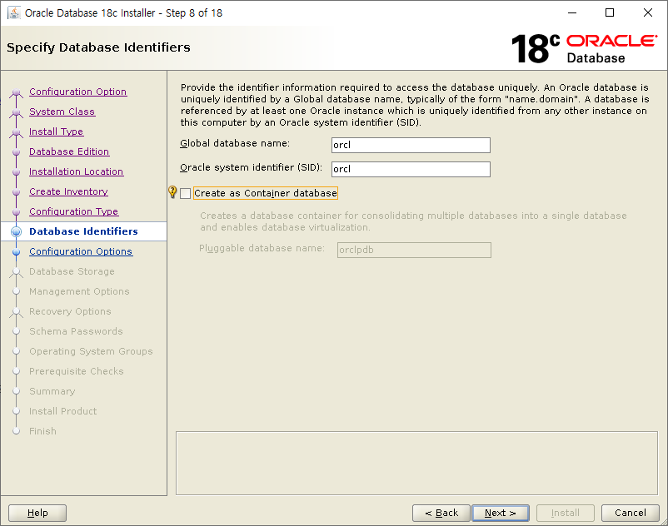Click the Configuration Options step bullet icon
The height and width of the screenshot is (526, 668).
pos(16,251)
